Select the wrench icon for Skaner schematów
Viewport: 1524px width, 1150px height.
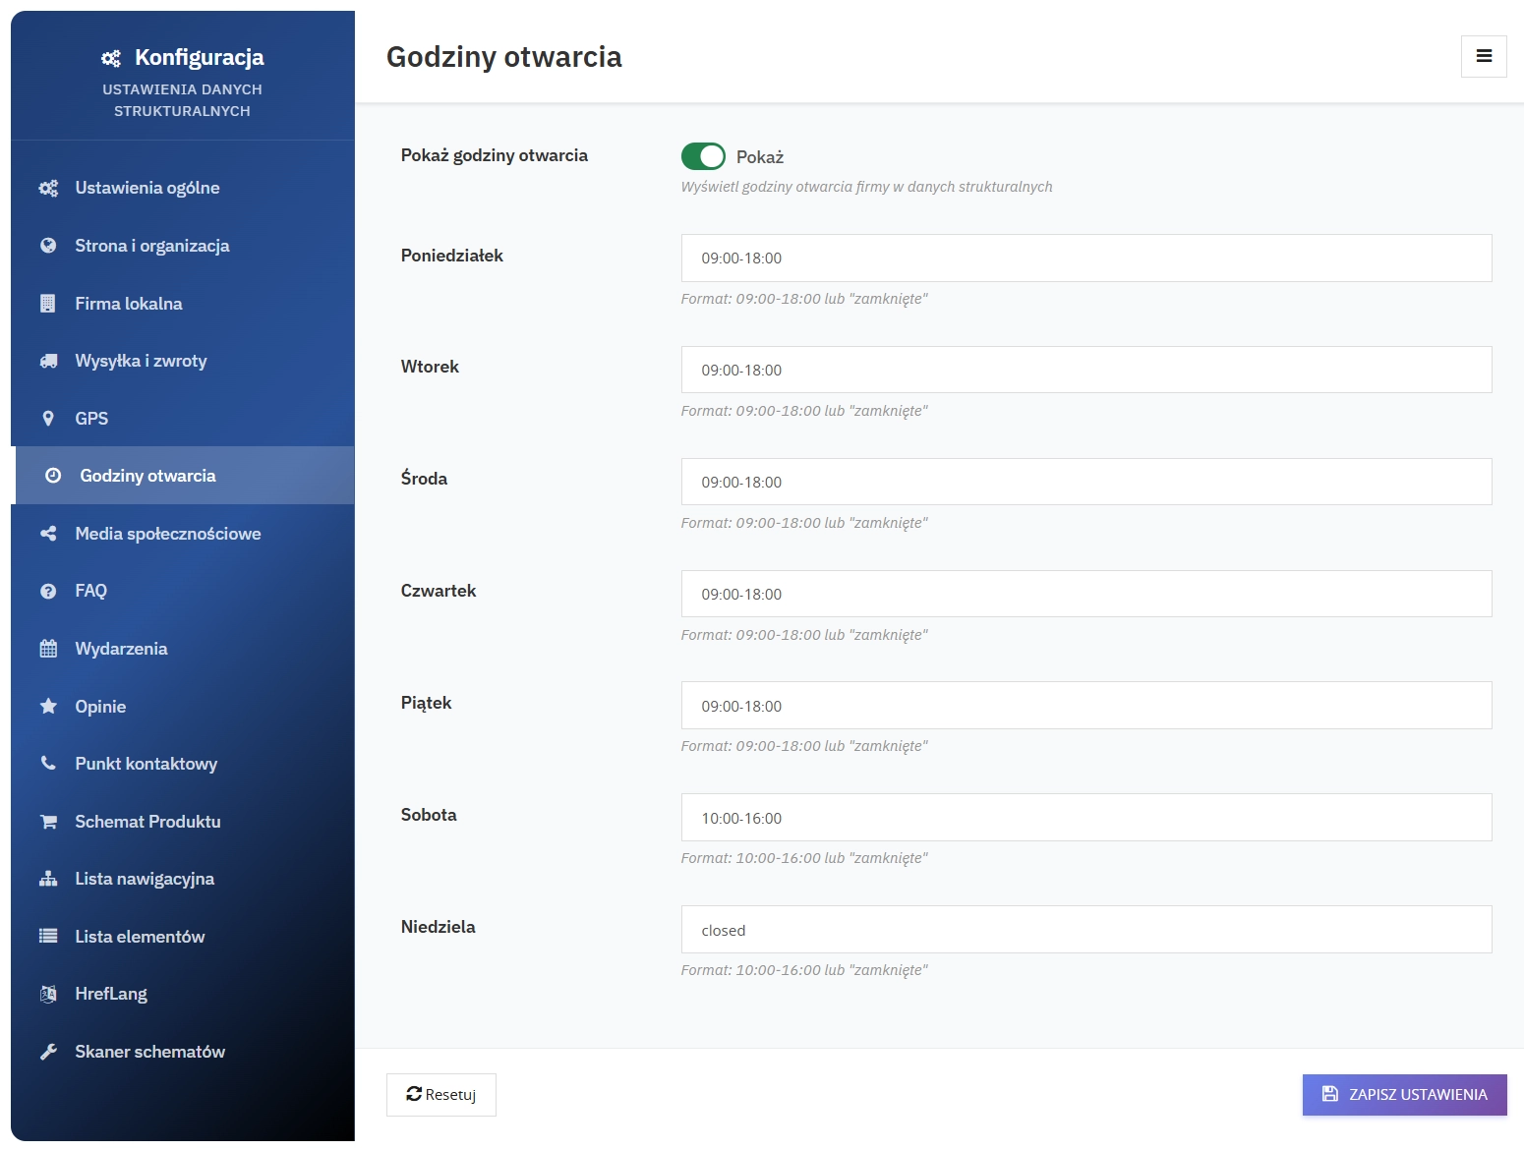coord(47,1051)
